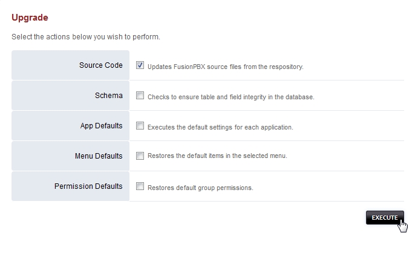
Task: Click the Permission Defaults label
Action: click(x=88, y=186)
